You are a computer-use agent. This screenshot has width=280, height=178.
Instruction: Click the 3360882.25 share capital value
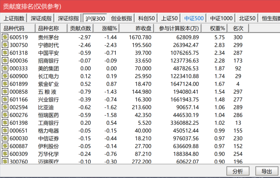[185, 123]
